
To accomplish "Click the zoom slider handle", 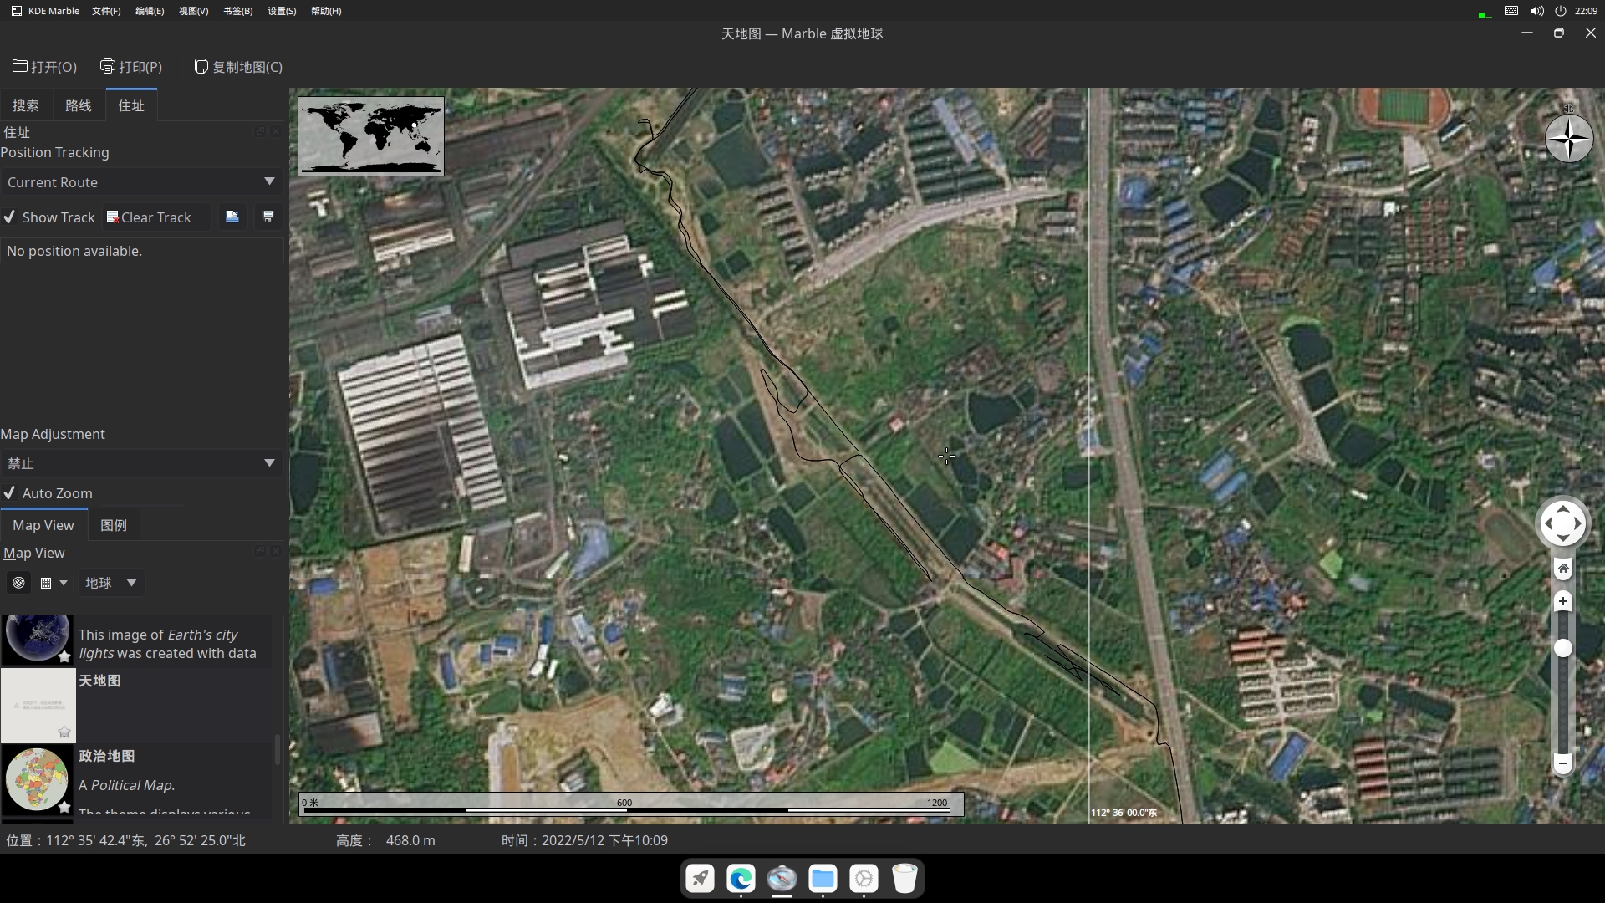I will (x=1562, y=648).
